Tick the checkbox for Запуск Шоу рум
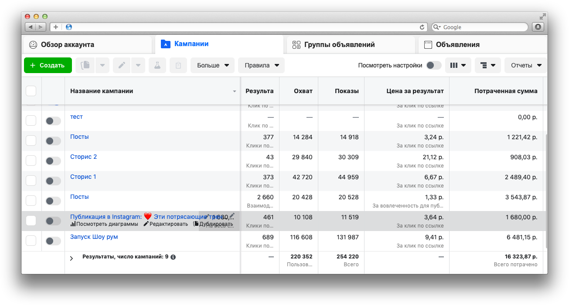The height and width of the screenshot is (305, 569). [31, 241]
